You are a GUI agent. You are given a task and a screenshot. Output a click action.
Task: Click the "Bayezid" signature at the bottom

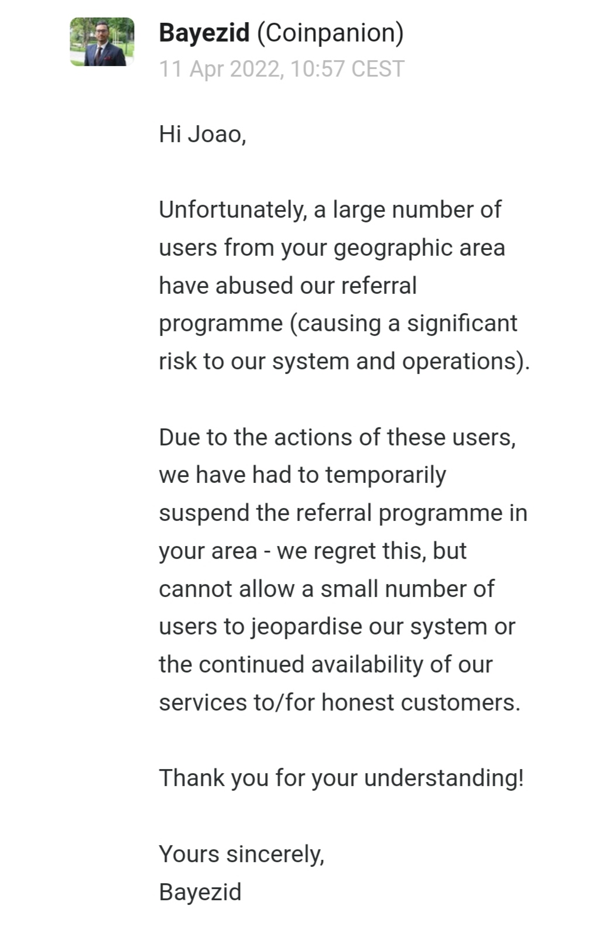200,892
